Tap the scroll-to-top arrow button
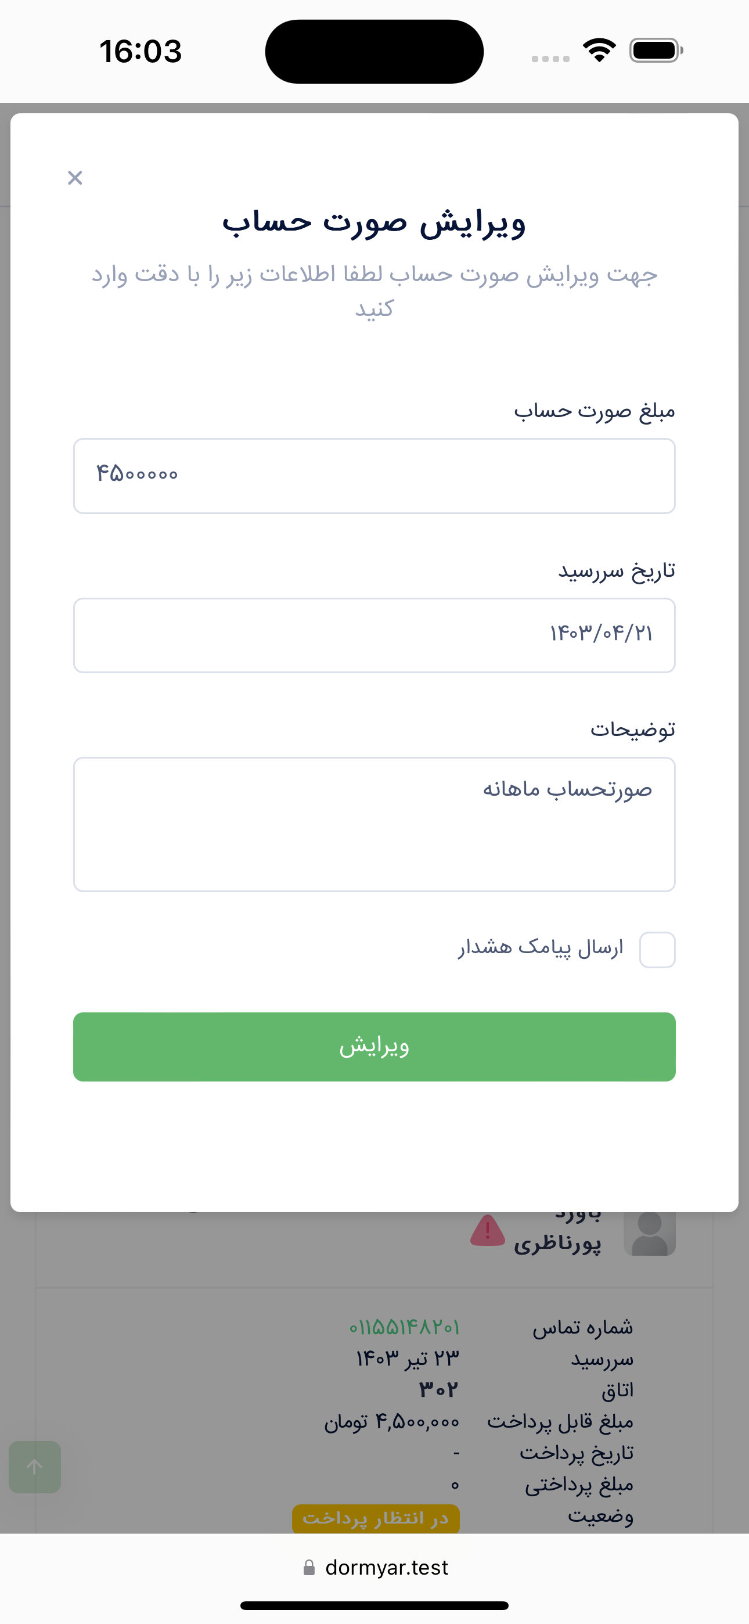749x1624 pixels. 35,1467
